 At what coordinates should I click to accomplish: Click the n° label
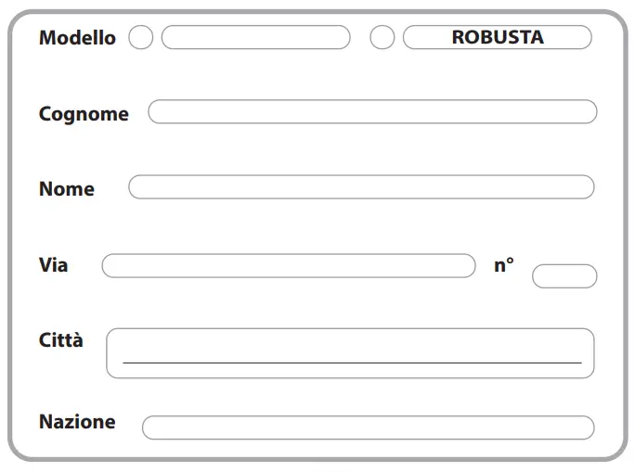(x=503, y=265)
